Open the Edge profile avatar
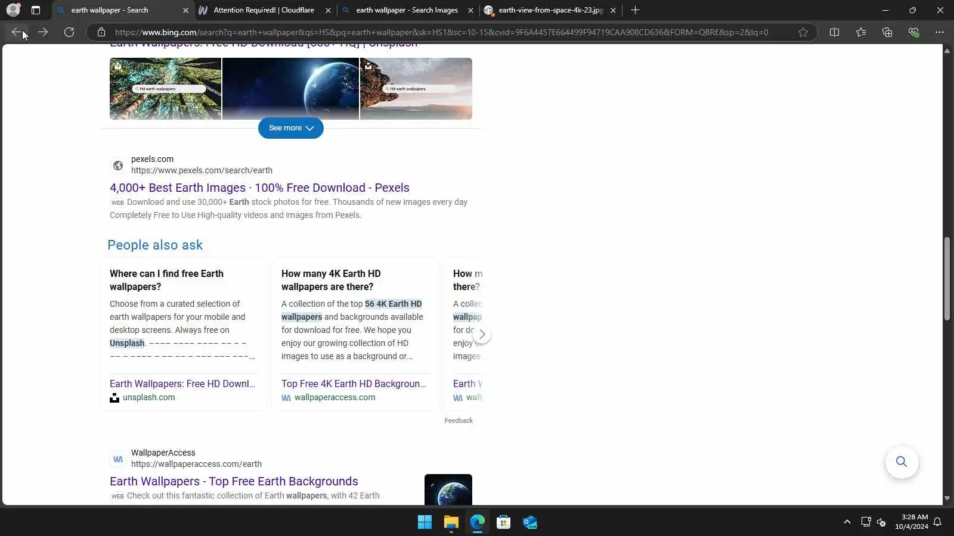 [x=13, y=10]
